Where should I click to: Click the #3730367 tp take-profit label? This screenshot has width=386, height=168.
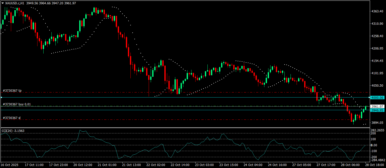[x=12, y=90]
